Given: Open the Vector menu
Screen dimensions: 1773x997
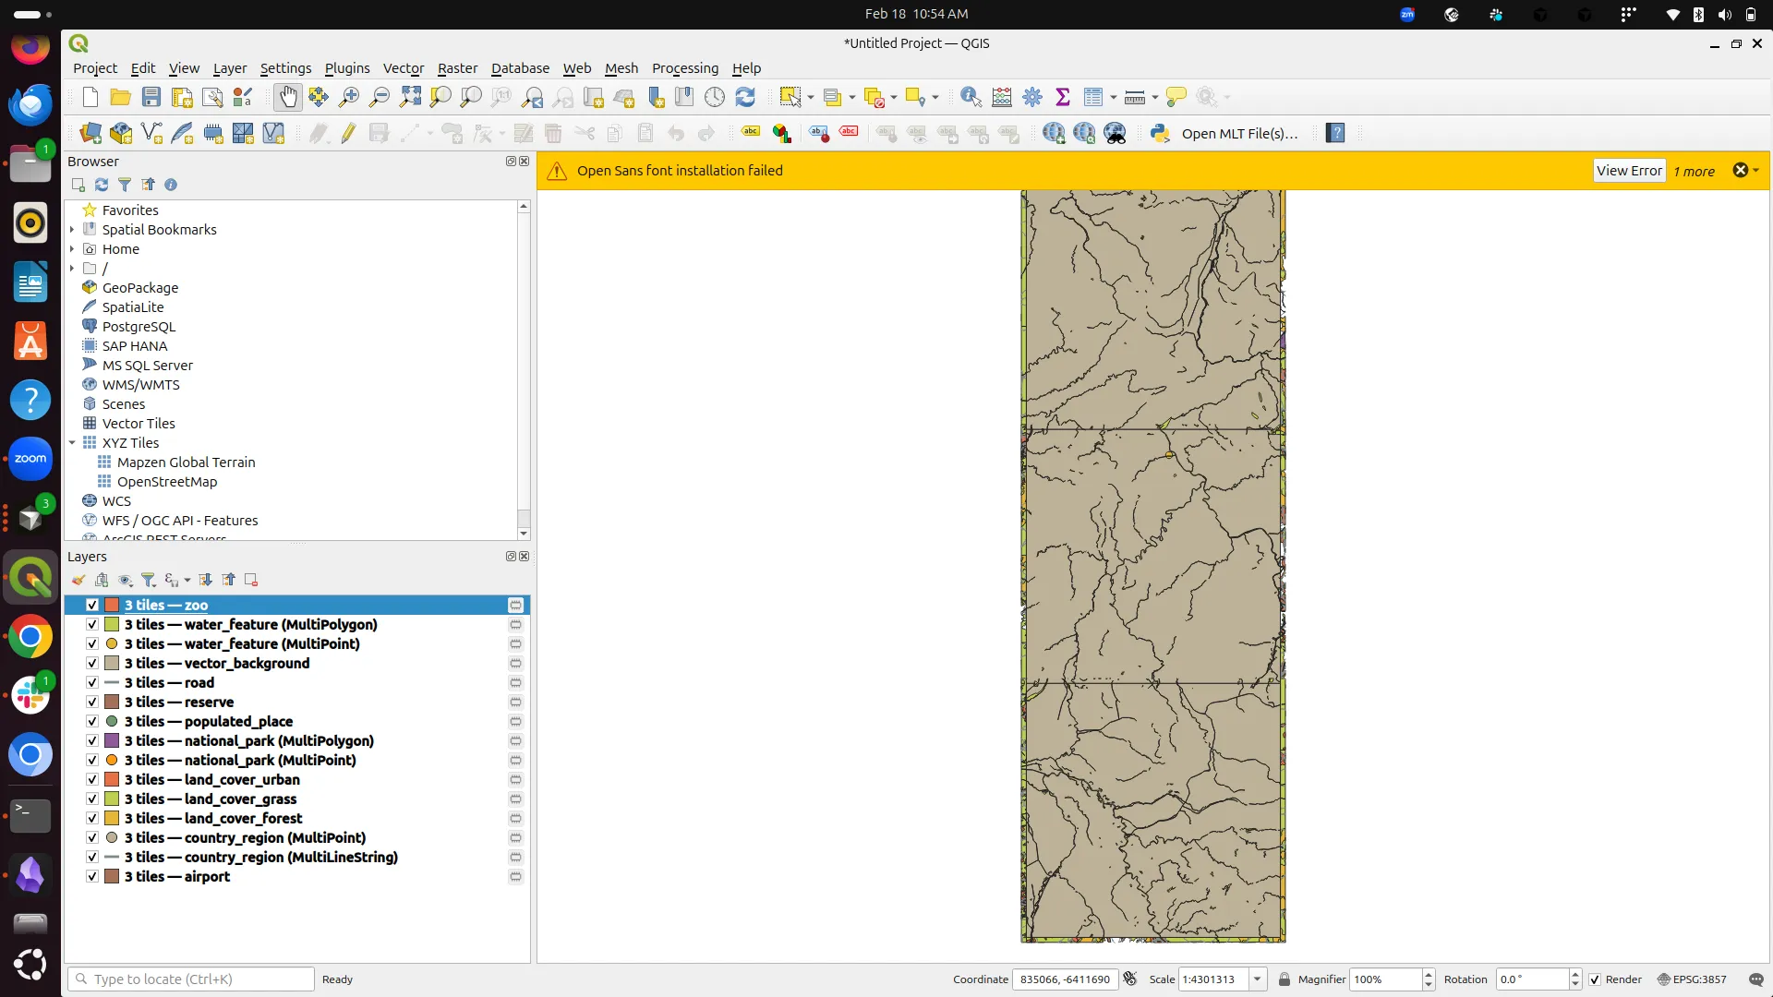Looking at the screenshot, I should pos(404,67).
